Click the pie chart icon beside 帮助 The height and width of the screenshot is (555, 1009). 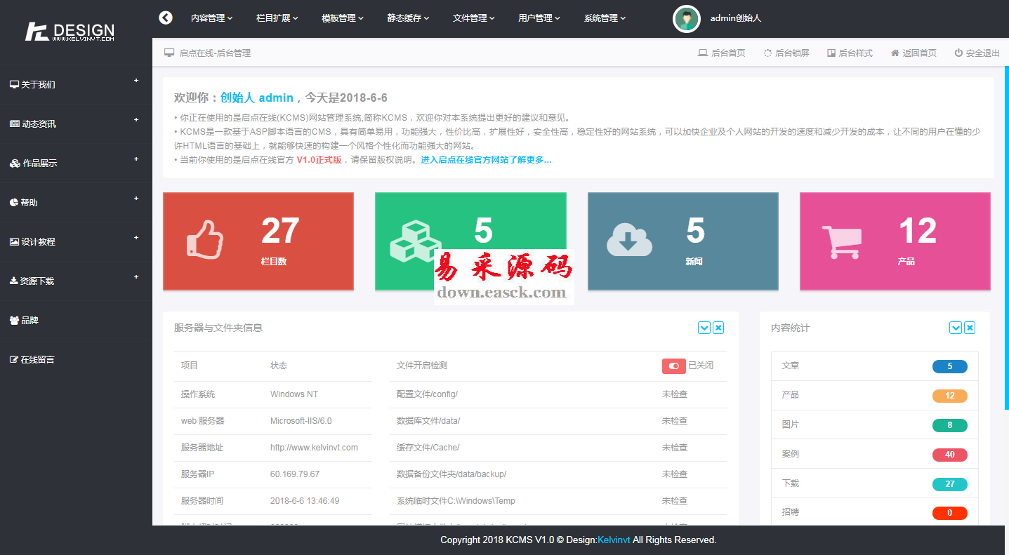tap(13, 202)
